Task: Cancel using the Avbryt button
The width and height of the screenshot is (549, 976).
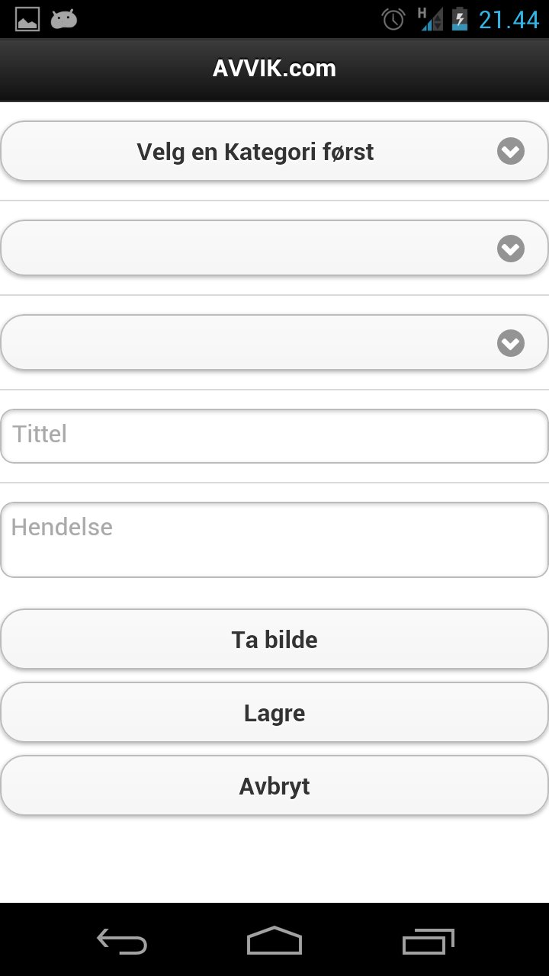Action: [x=274, y=786]
